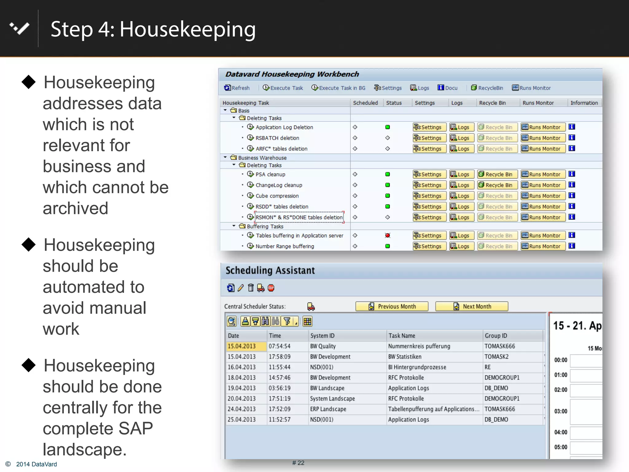Click the information icon for Application Log Deletion

pyautogui.click(x=572, y=127)
